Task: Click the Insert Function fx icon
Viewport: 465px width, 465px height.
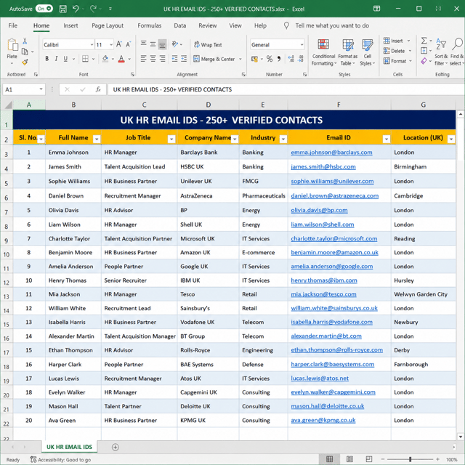Action: click(98, 89)
